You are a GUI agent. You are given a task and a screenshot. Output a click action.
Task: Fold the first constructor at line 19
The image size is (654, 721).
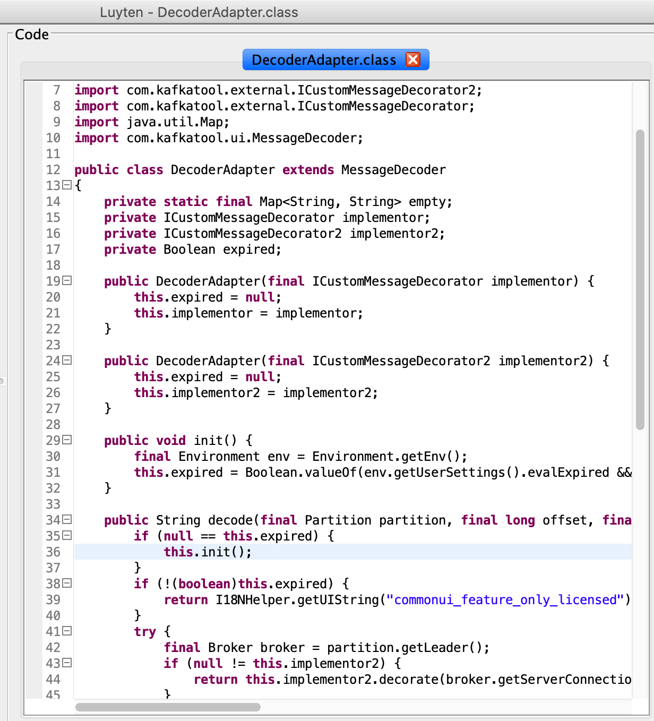point(67,281)
